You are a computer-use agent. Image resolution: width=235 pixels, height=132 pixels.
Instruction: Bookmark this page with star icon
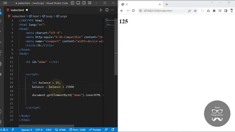coord(195,11)
